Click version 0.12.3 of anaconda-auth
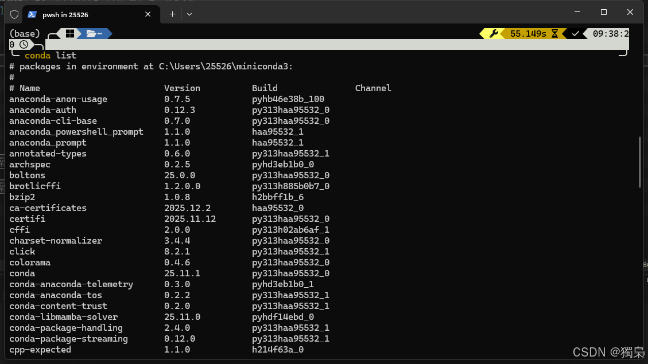648x364 pixels. pyautogui.click(x=179, y=110)
